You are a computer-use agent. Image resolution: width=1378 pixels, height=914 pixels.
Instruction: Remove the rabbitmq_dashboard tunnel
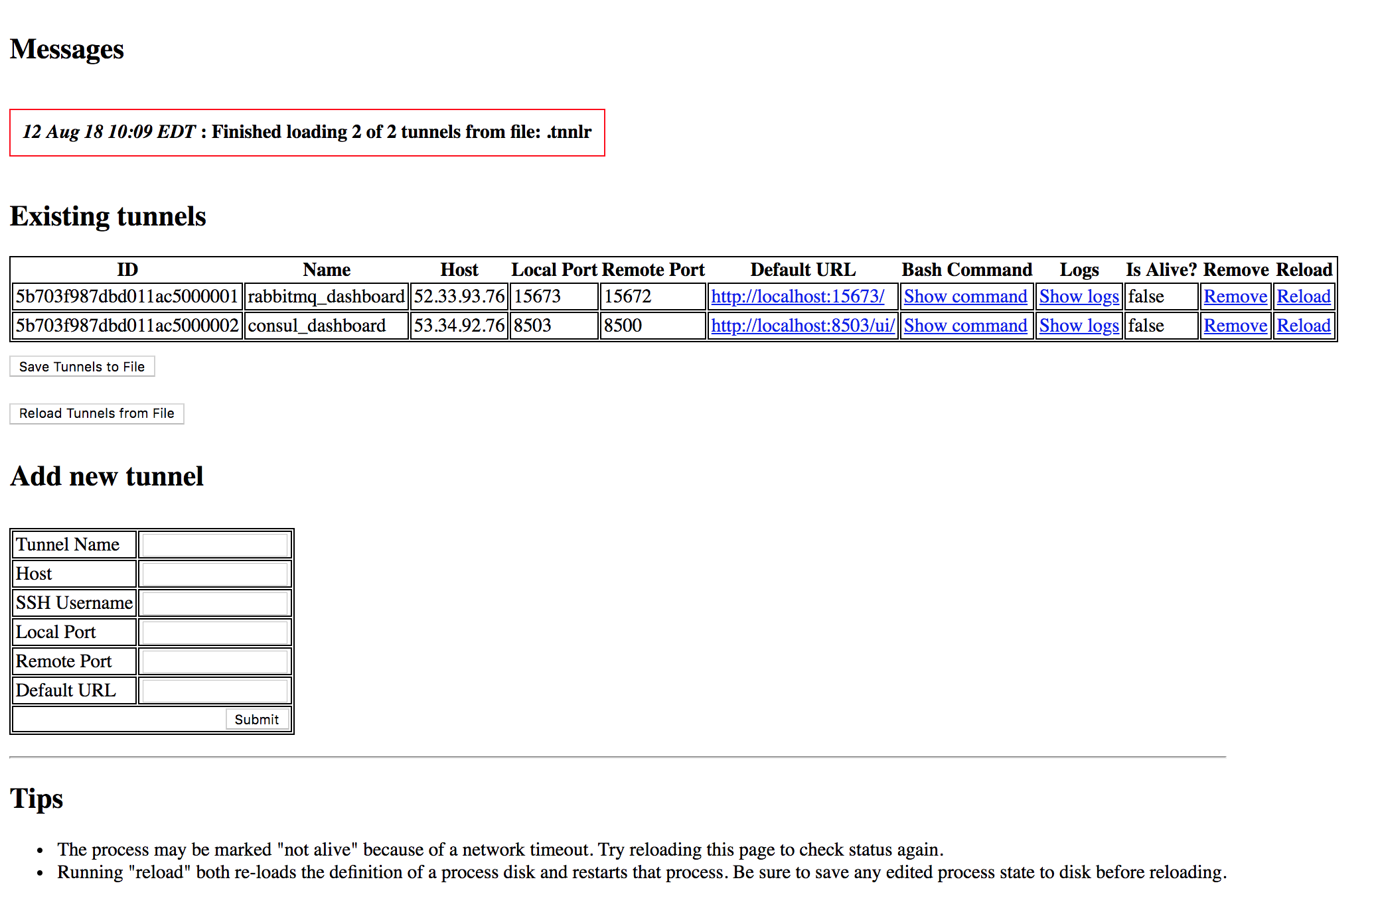(x=1235, y=296)
